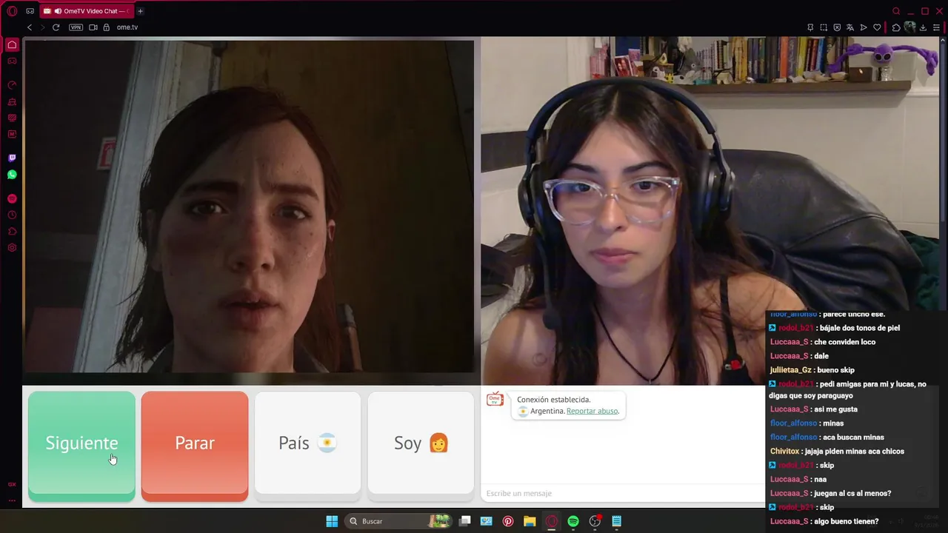Click the stranger's video feed

pyautogui.click(x=249, y=207)
